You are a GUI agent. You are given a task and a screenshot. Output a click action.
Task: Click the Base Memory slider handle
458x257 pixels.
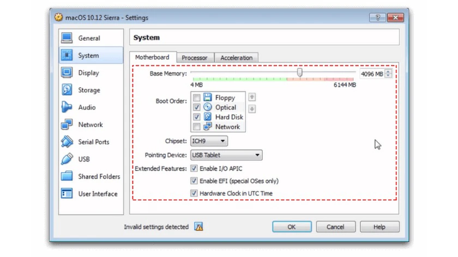tap(300, 72)
